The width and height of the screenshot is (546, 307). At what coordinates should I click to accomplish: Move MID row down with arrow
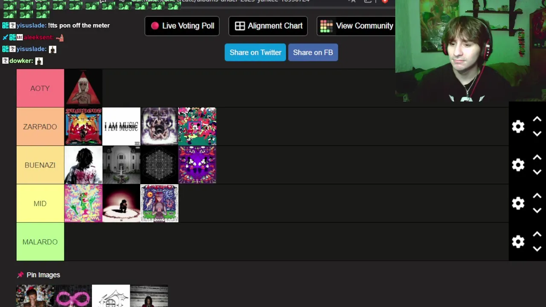tap(537, 210)
